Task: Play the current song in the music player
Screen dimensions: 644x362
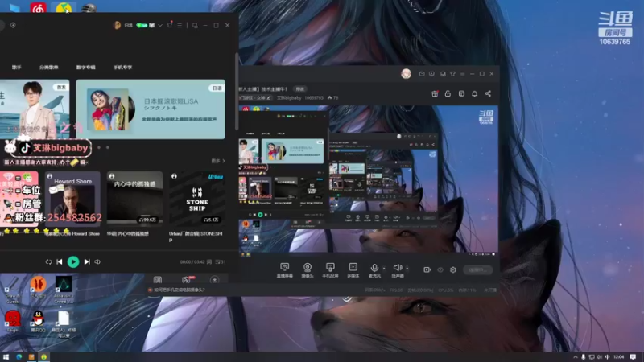Action: coord(73,262)
